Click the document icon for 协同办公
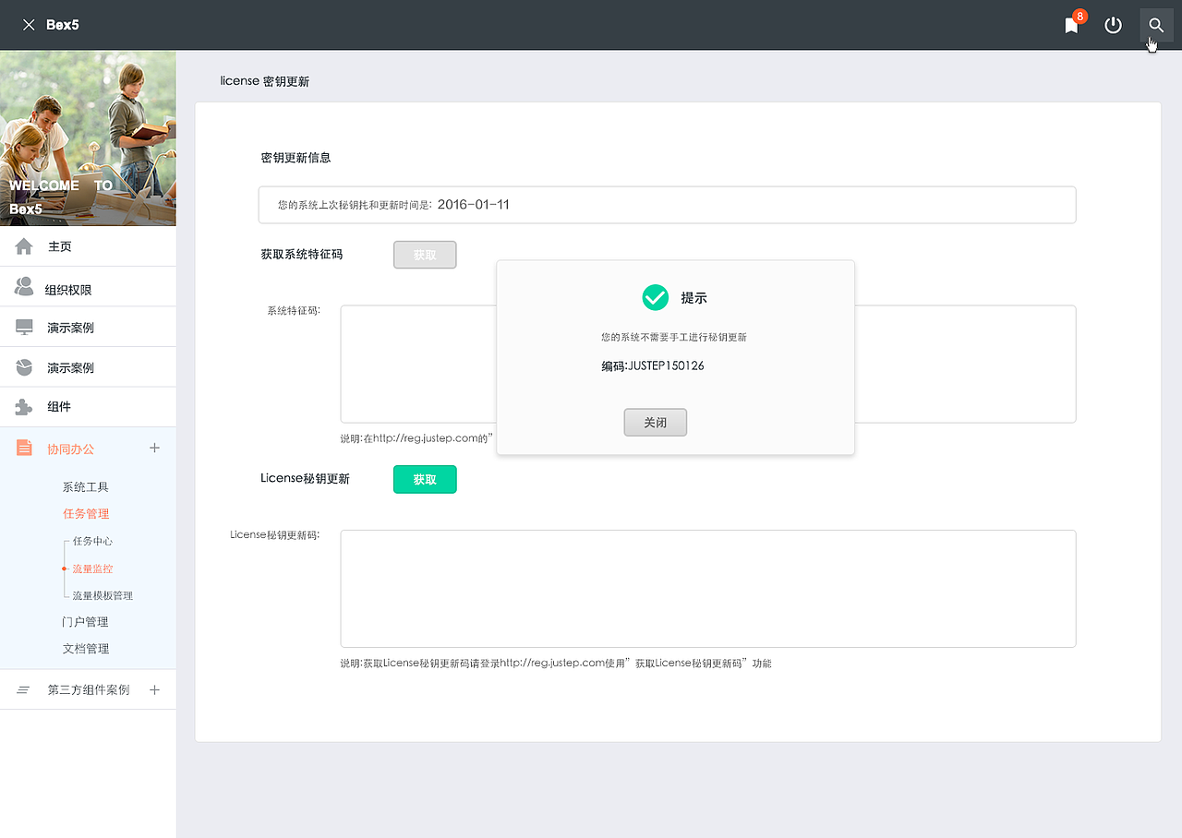The height and width of the screenshot is (838, 1182). point(24,448)
